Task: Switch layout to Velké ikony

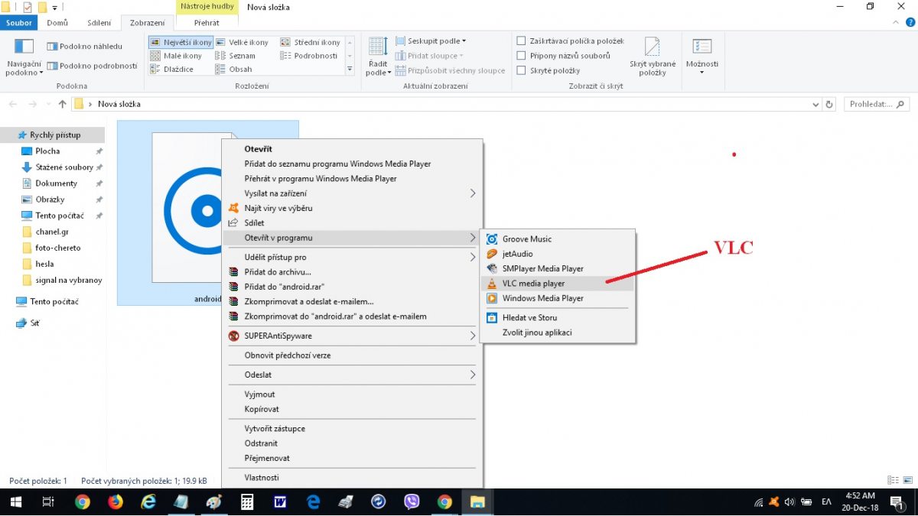Action: point(242,43)
